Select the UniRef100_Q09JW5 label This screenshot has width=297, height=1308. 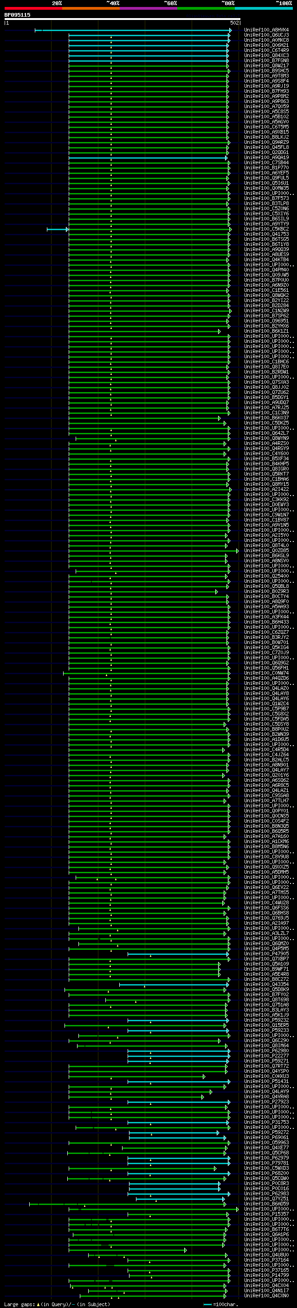click(266, 275)
